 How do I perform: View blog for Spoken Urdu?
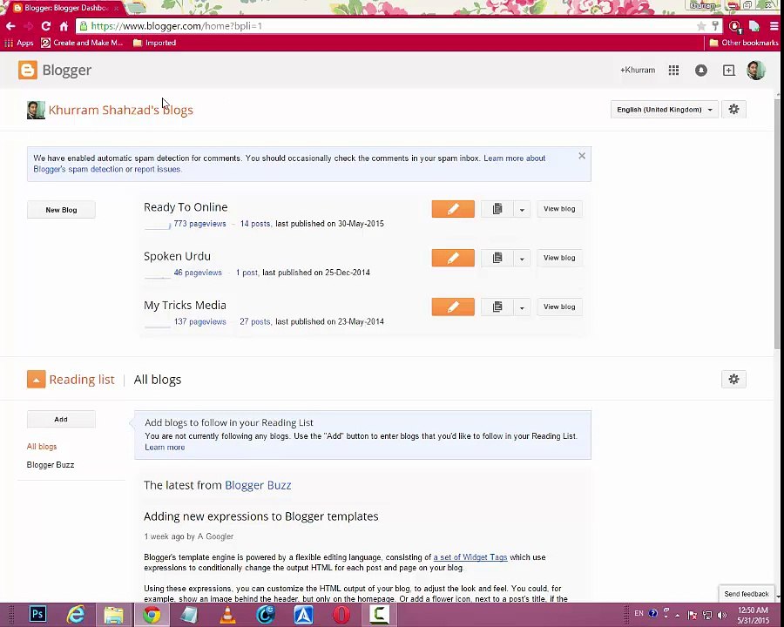tap(559, 258)
